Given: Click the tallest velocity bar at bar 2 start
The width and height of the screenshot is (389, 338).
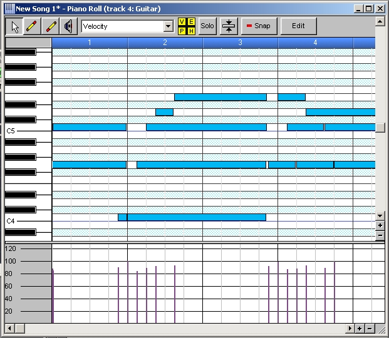Looking at the screenshot, I should pos(128,292).
